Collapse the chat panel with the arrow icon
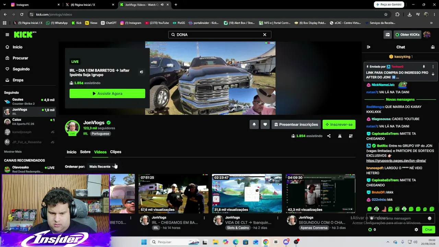 click(368, 47)
